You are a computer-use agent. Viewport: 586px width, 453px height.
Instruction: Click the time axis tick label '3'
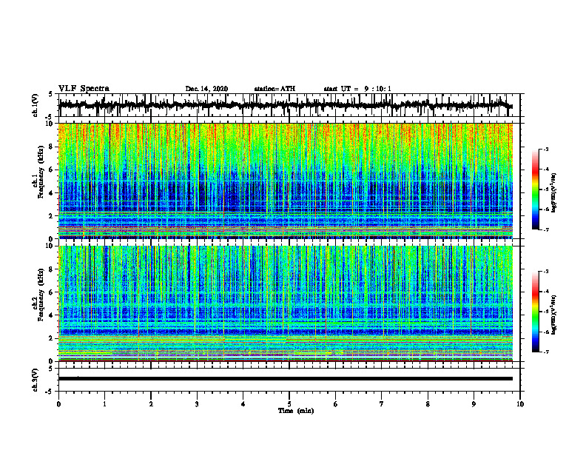point(197,404)
